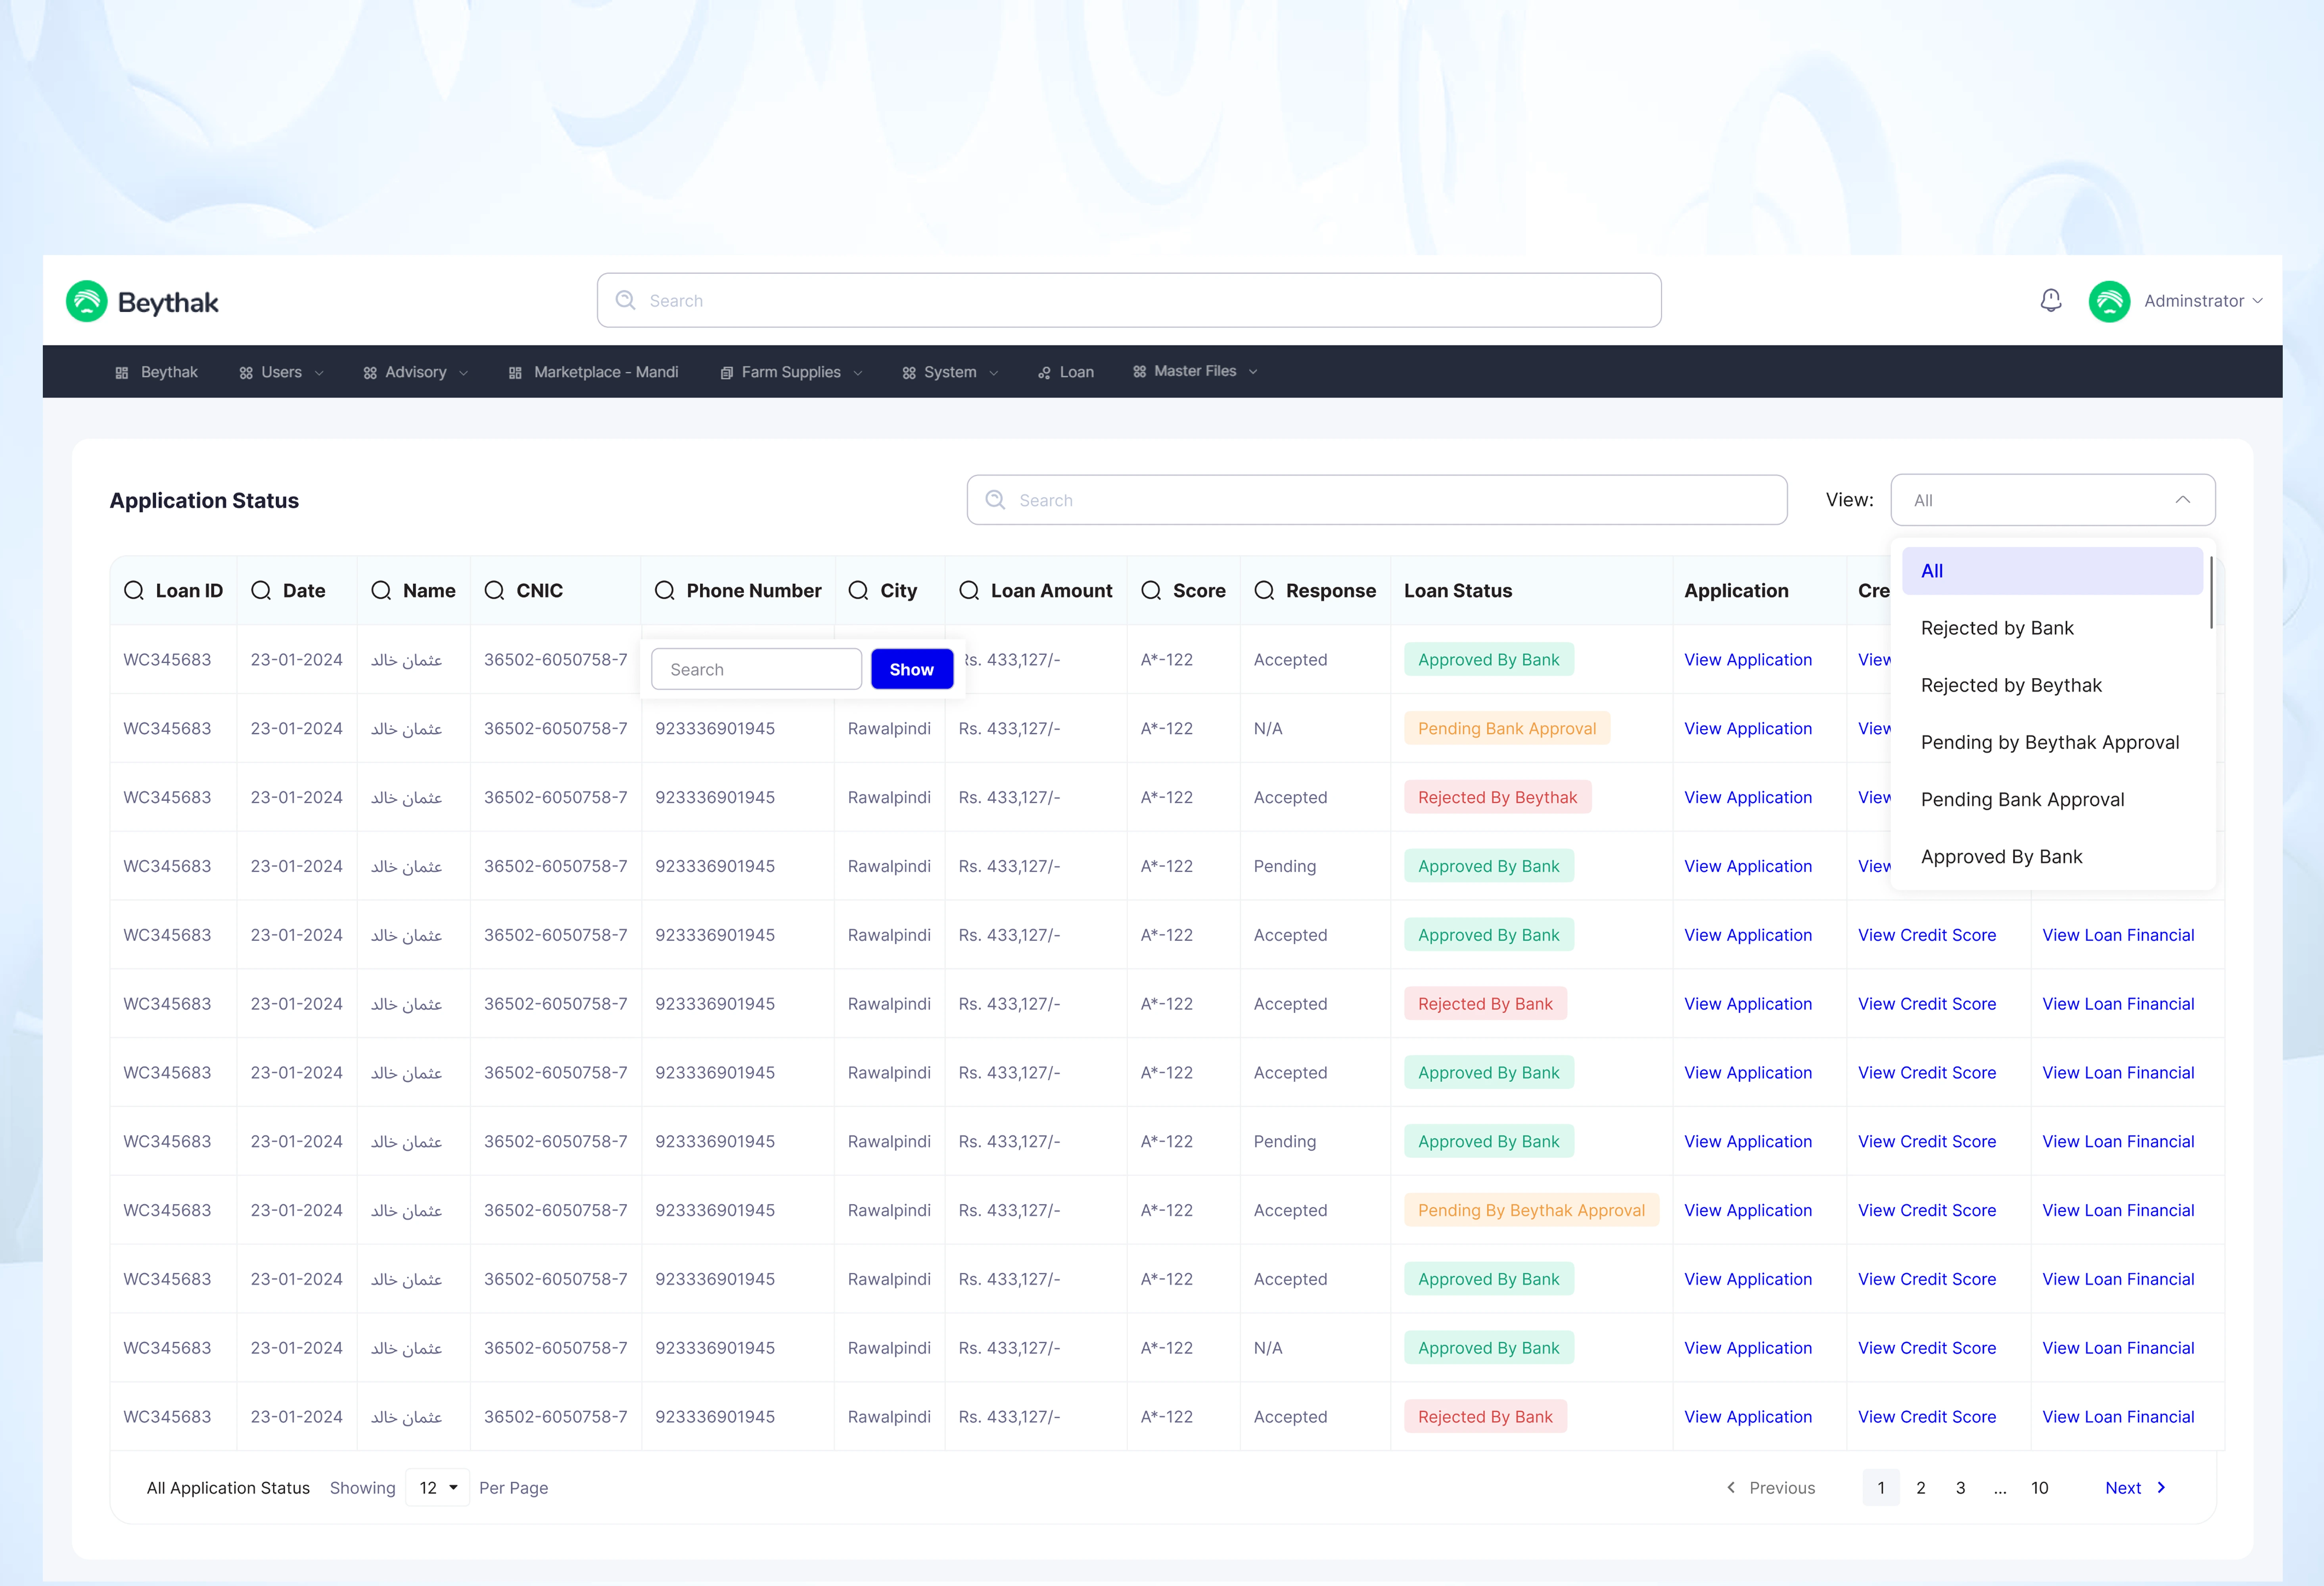
Task: Click the Beythak logo in header
Action: point(142,301)
